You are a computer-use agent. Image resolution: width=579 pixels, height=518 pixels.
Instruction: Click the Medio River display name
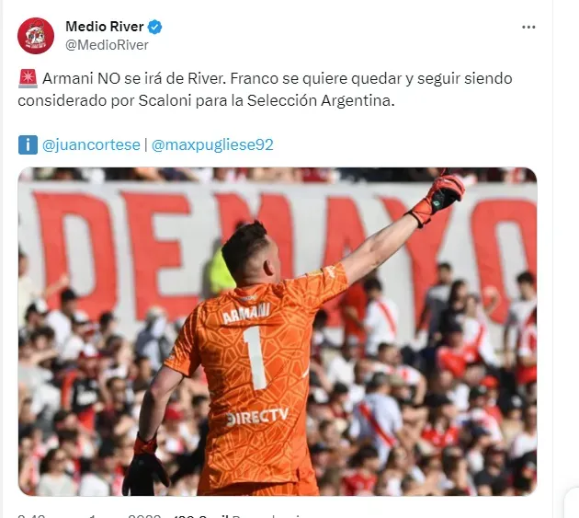click(x=105, y=27)
